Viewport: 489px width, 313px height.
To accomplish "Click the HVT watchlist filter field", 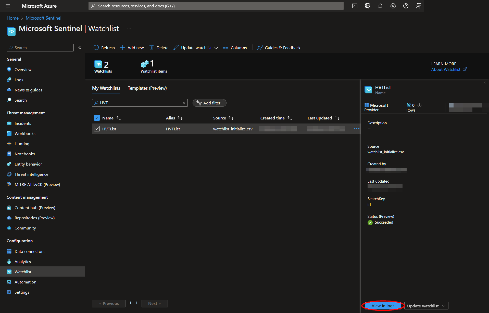I will (140, 103).
